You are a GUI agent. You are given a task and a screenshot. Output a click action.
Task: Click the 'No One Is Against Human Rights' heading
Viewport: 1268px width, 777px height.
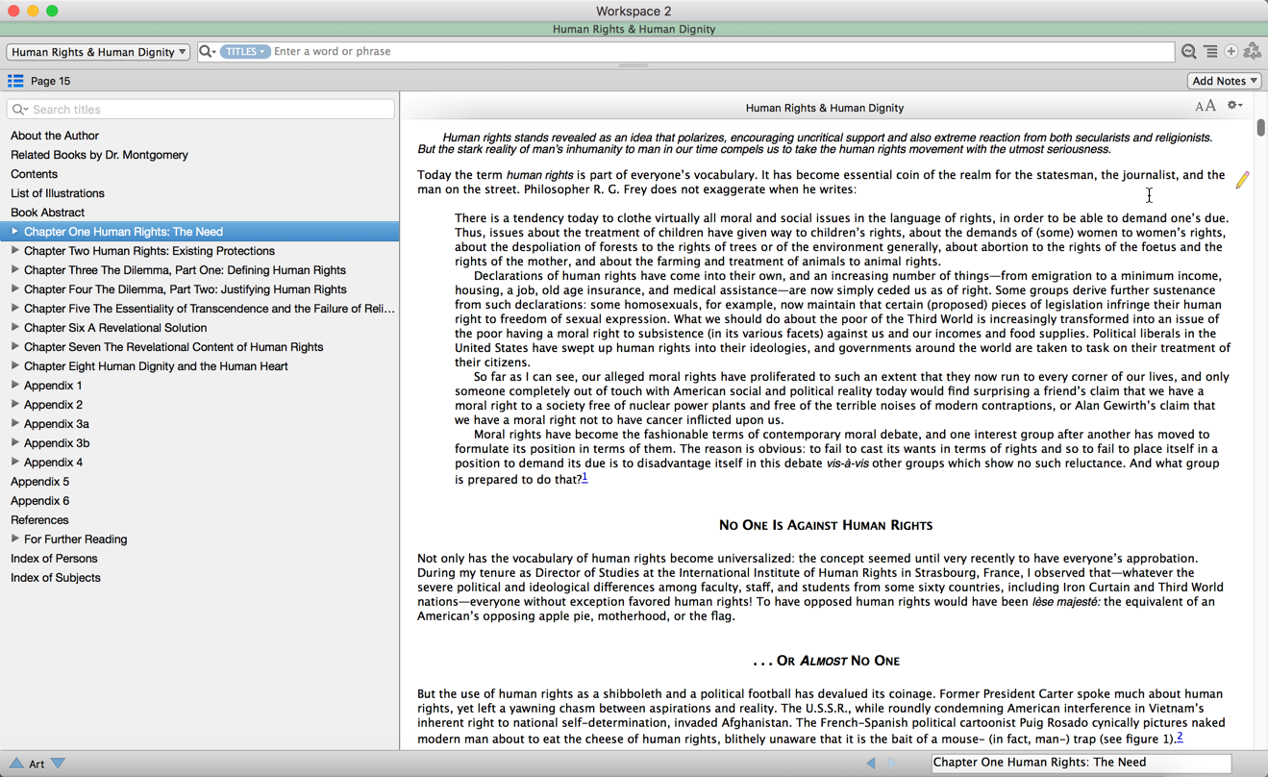pos(826,525)
